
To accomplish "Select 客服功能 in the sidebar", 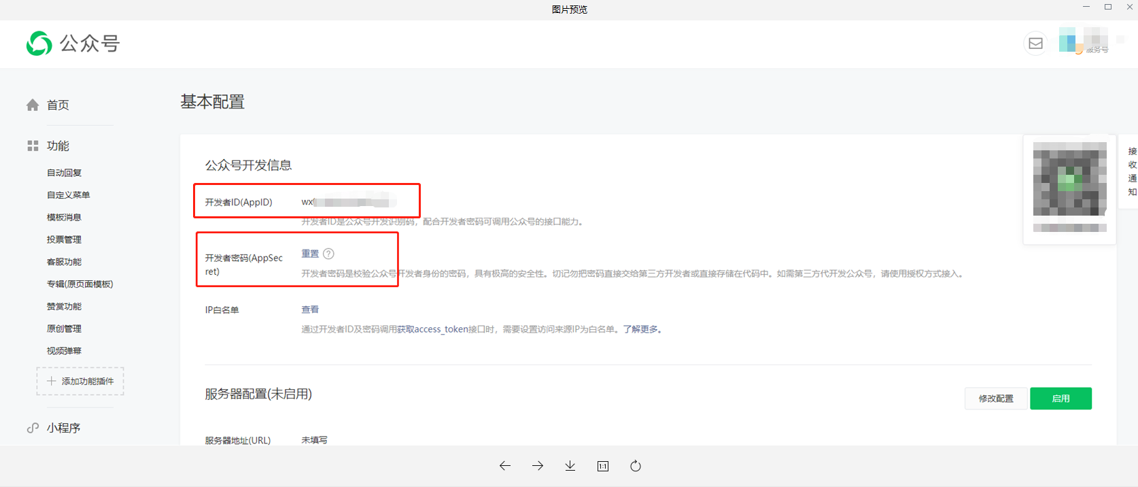I will click(x=64, y=262).
